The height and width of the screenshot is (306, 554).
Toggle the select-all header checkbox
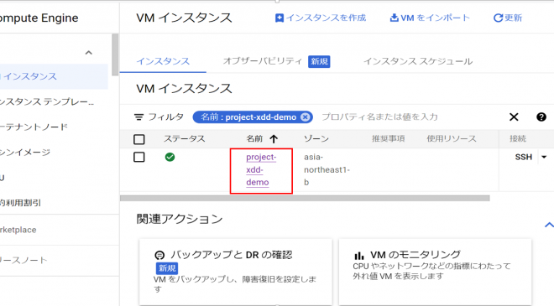139,139
